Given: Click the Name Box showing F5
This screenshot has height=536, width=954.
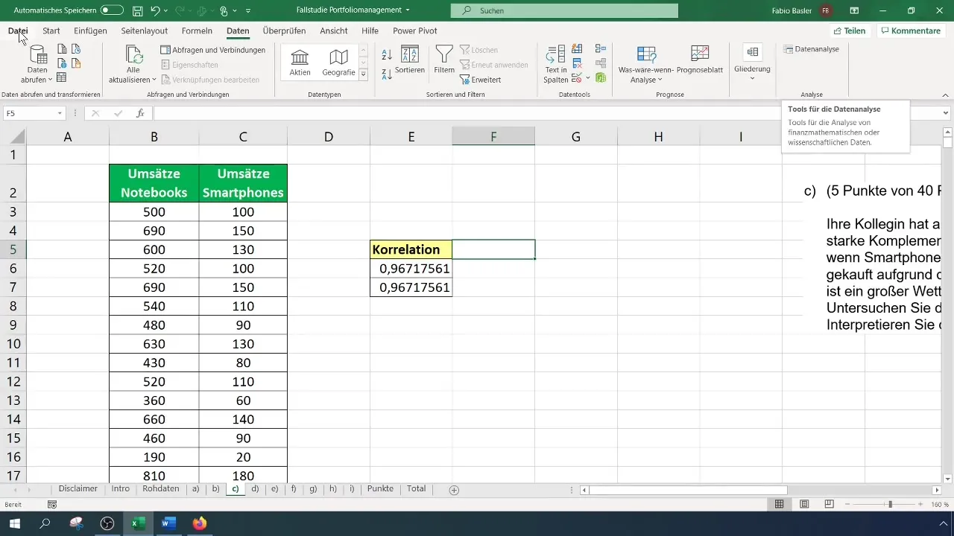Looking at the screenshot, I should click(34, 113).
